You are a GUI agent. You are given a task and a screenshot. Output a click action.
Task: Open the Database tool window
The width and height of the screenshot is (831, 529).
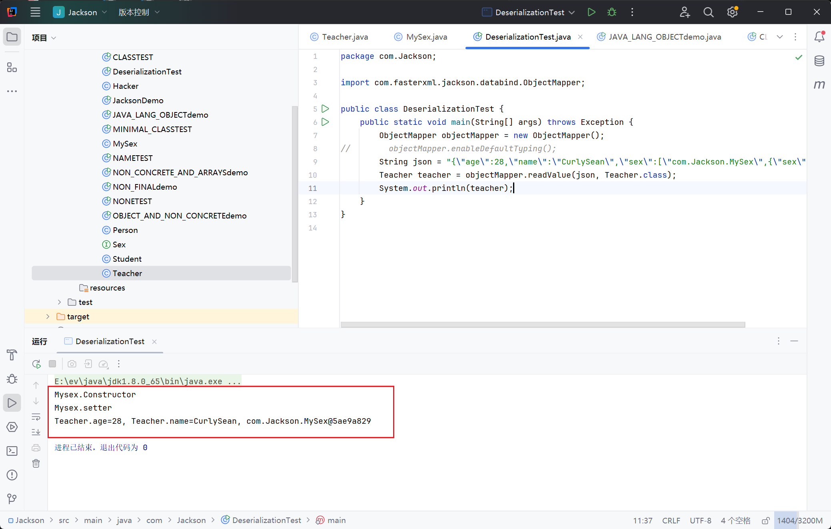click(x=819, y=61)
